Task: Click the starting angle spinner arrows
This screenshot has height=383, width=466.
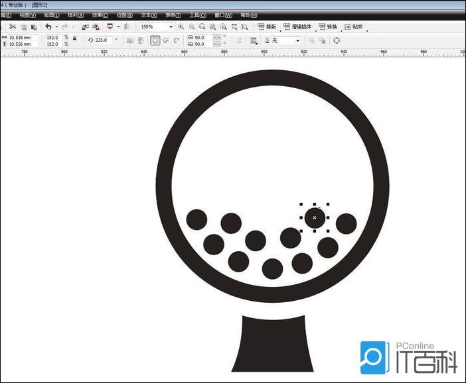Action: coord(217,38)
